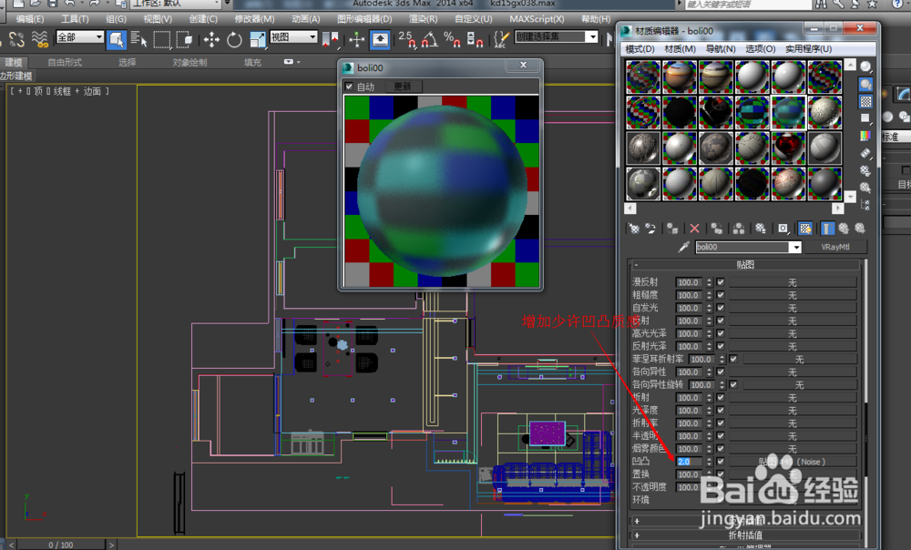The image size is (911, 550).
Task: Toggle Angle Snap icon
Action: click(430, 39)
